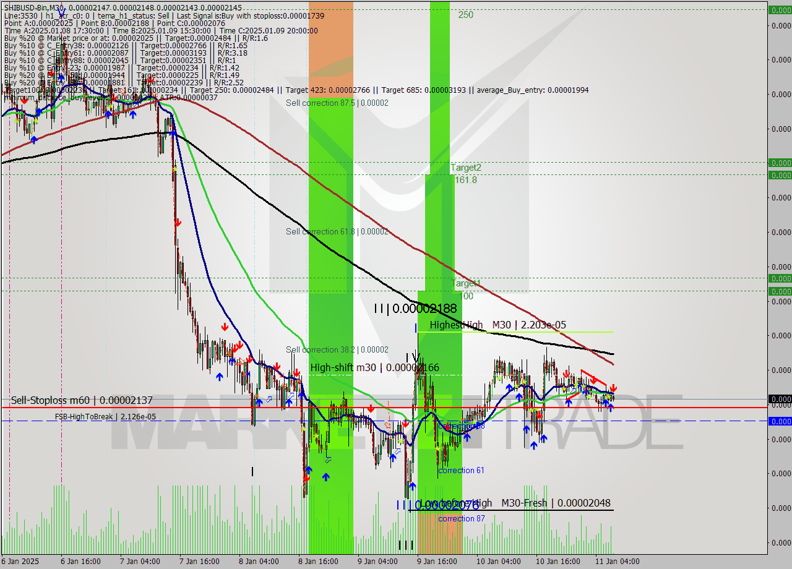Click the '6 Jan 2025' time axis label
792x569 pixels.
[21, 562]
